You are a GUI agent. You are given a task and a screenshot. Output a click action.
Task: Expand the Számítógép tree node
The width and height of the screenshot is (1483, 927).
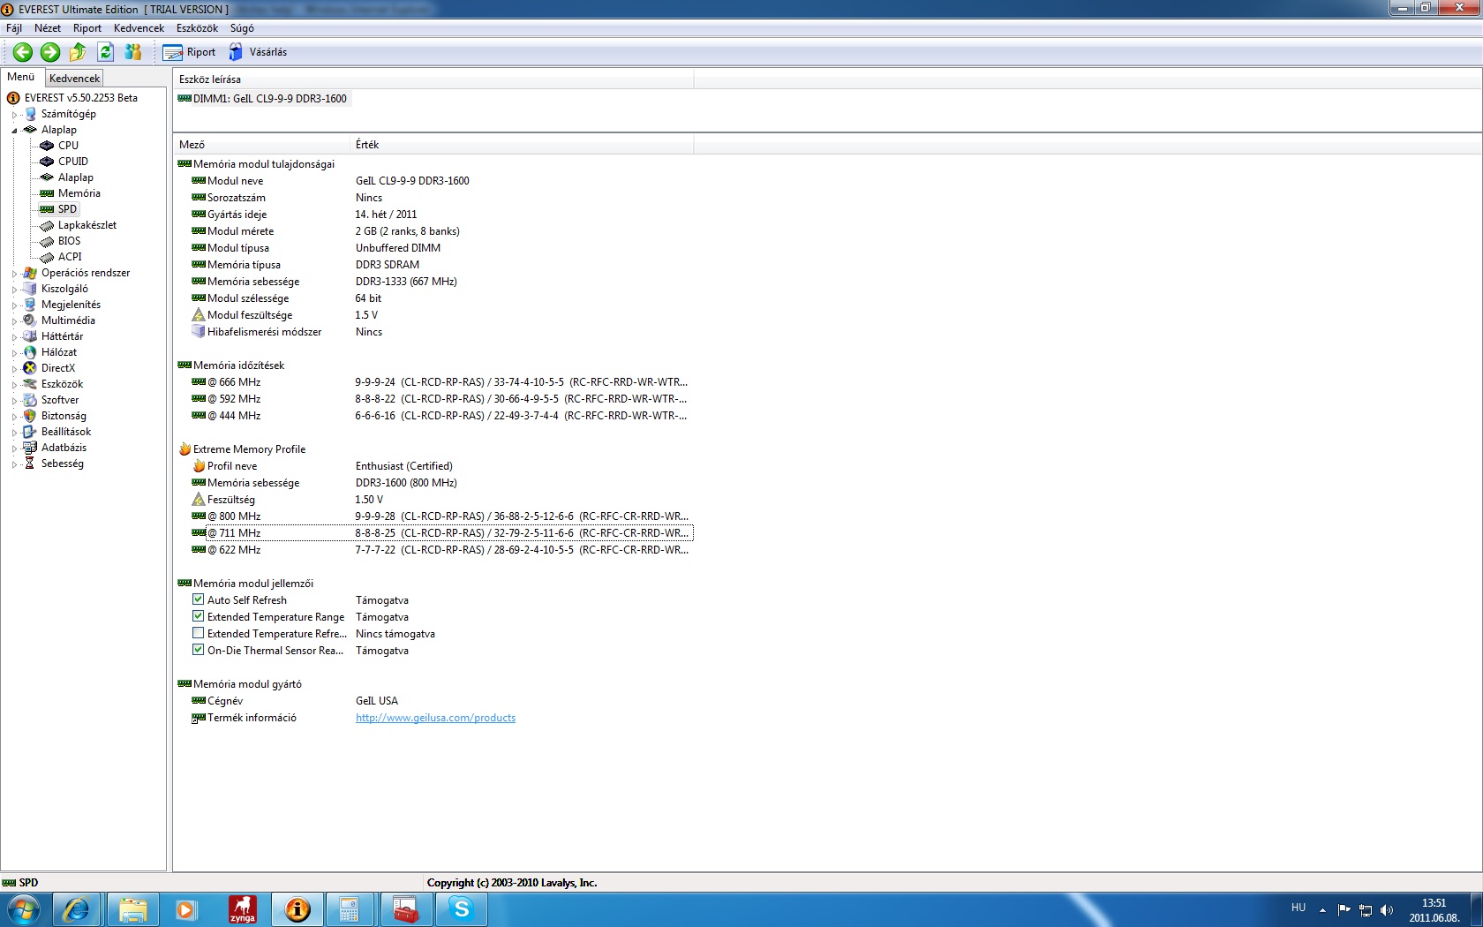coord(14,115)
